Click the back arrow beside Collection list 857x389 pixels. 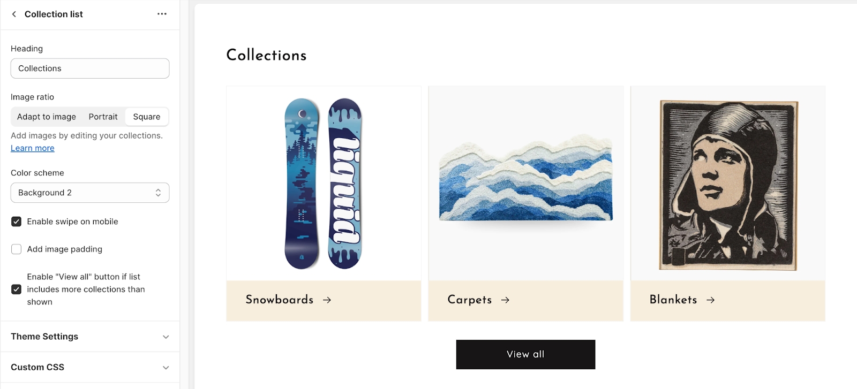coord(14,14)
